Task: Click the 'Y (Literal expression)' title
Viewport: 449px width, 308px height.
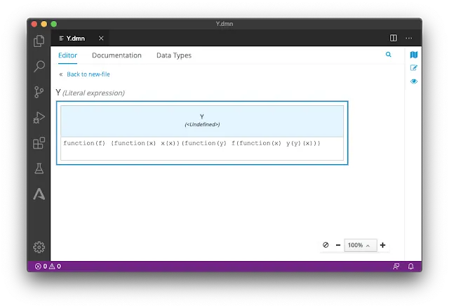Action: 91,93
